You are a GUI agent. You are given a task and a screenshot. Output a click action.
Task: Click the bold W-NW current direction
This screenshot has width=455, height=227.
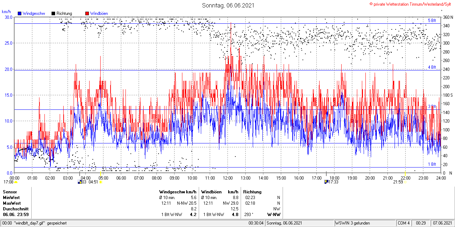274,215
